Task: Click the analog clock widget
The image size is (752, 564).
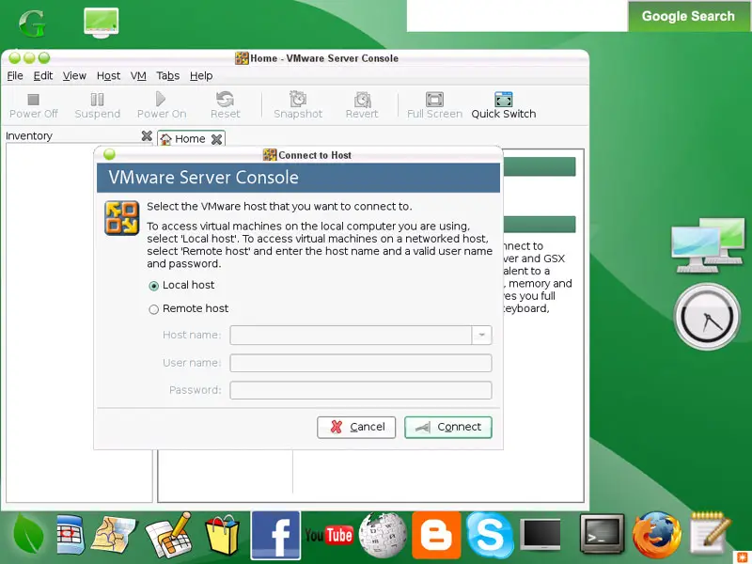Action: 708,317
